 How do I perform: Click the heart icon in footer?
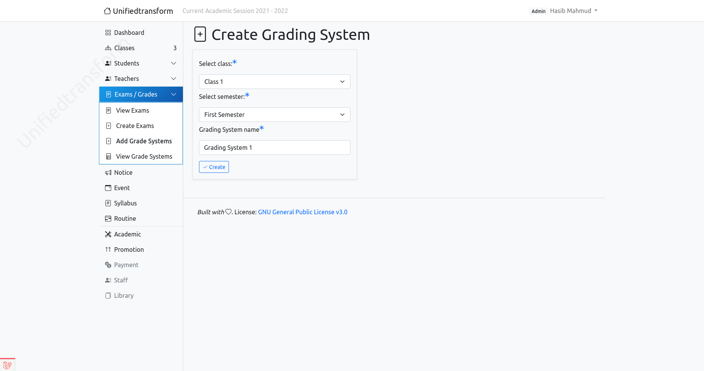(229, 212)
